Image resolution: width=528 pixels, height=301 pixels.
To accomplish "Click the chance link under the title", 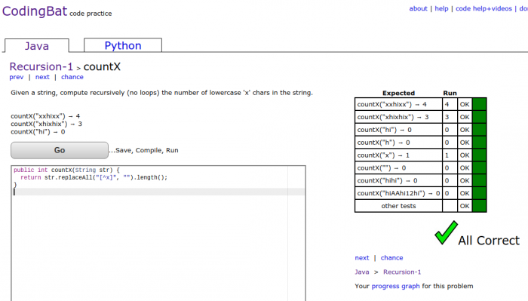I will pyautogui.click(x=72, y=77).
